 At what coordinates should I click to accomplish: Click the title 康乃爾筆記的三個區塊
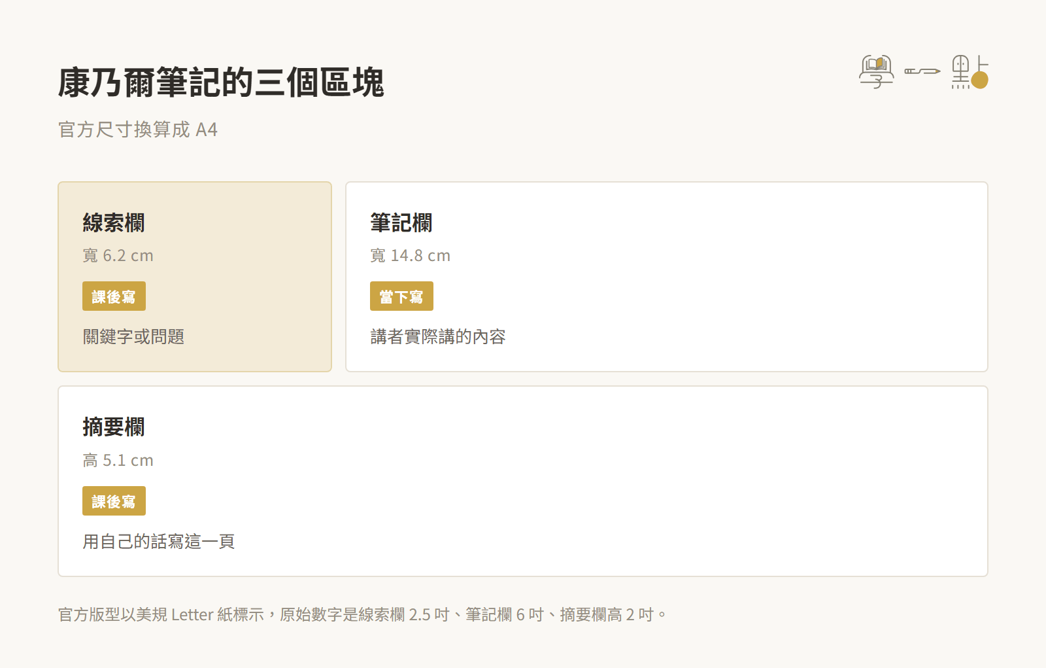tap(221, 82)
